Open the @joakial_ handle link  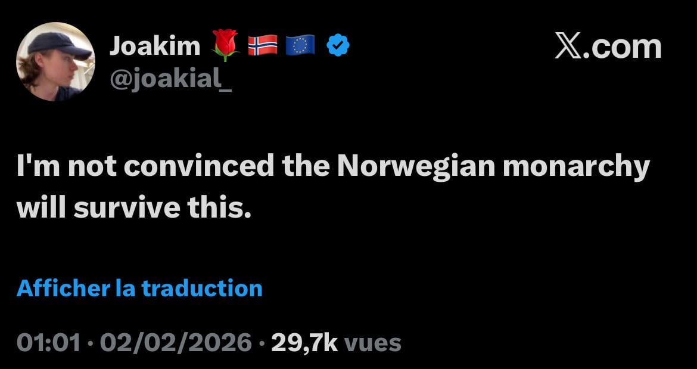pos(170,78)
